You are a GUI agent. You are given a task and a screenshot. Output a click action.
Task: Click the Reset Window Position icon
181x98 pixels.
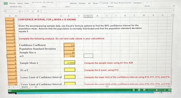tap(112, 3)
